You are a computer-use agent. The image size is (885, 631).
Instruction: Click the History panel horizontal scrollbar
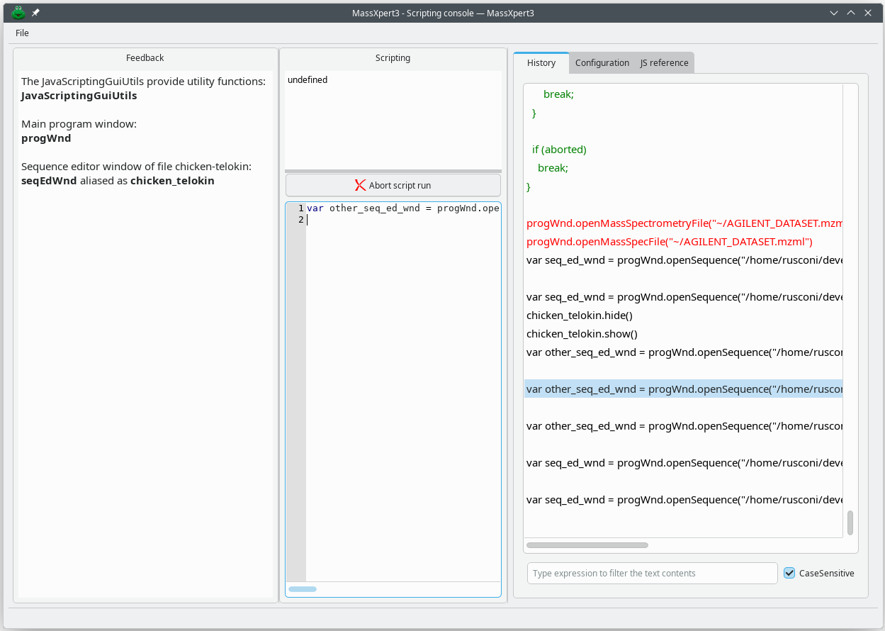coord(587,545)
